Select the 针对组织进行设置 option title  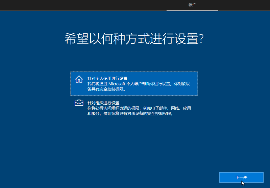[x=103, y=103]
